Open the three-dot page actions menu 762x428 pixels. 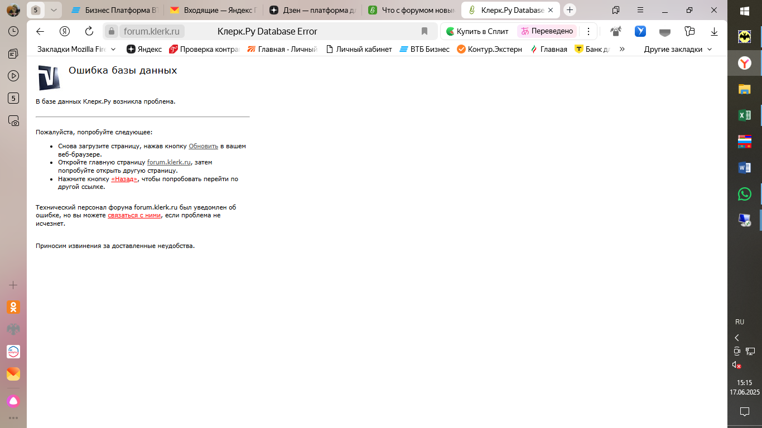[588, 31]
